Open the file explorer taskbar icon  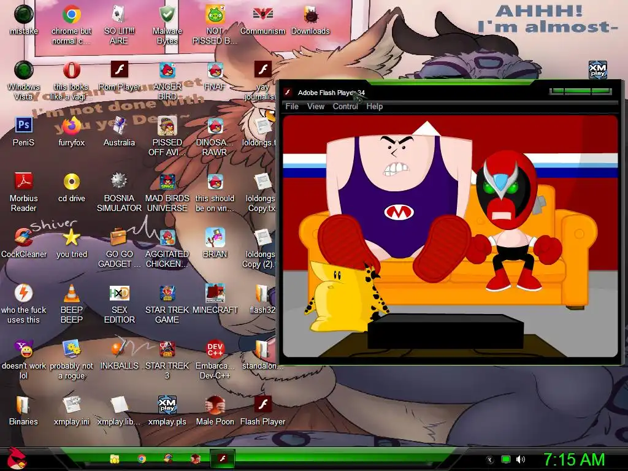click(115, 459)
